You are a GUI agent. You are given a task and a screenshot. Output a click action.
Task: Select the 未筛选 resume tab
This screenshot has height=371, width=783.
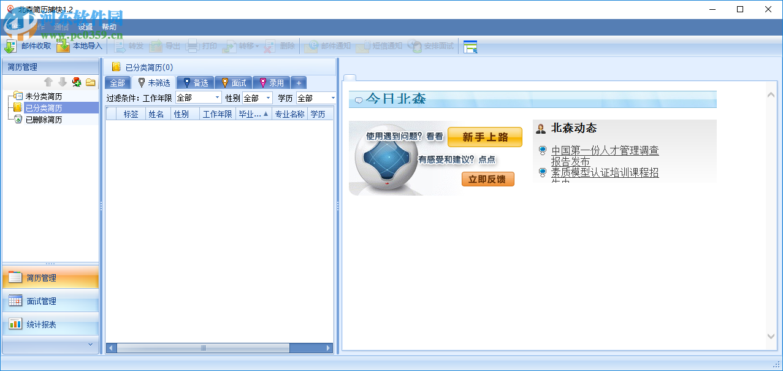click(x=153, y=83)
